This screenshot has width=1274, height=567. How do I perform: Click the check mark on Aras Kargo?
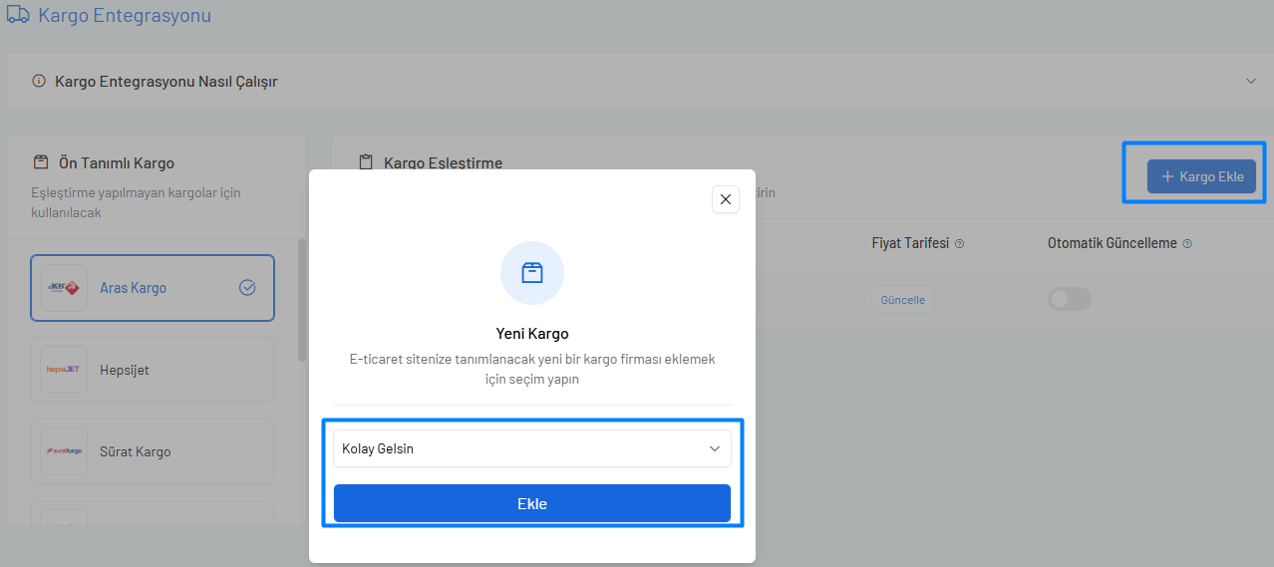pyautogui.click(x=248, y=288)
